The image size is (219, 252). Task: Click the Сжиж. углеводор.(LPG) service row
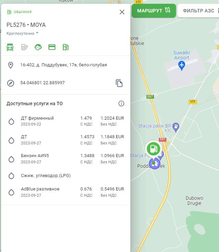tap(65, 176)
